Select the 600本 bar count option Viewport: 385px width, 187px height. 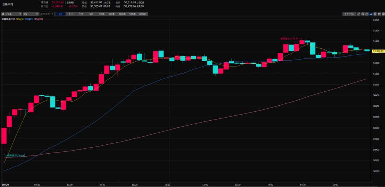(x=142, y=14)
